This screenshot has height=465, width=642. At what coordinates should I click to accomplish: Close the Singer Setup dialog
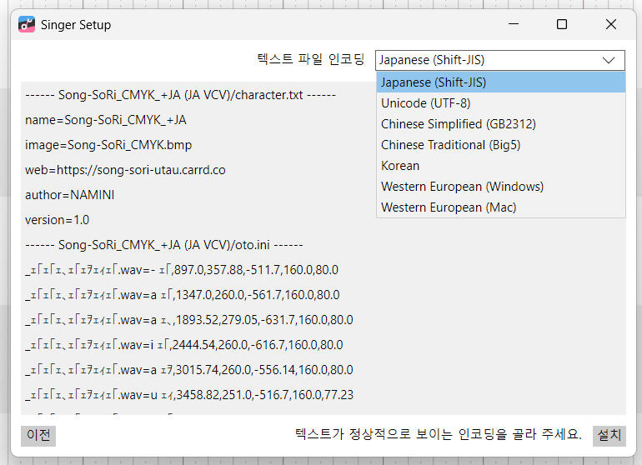611,24
